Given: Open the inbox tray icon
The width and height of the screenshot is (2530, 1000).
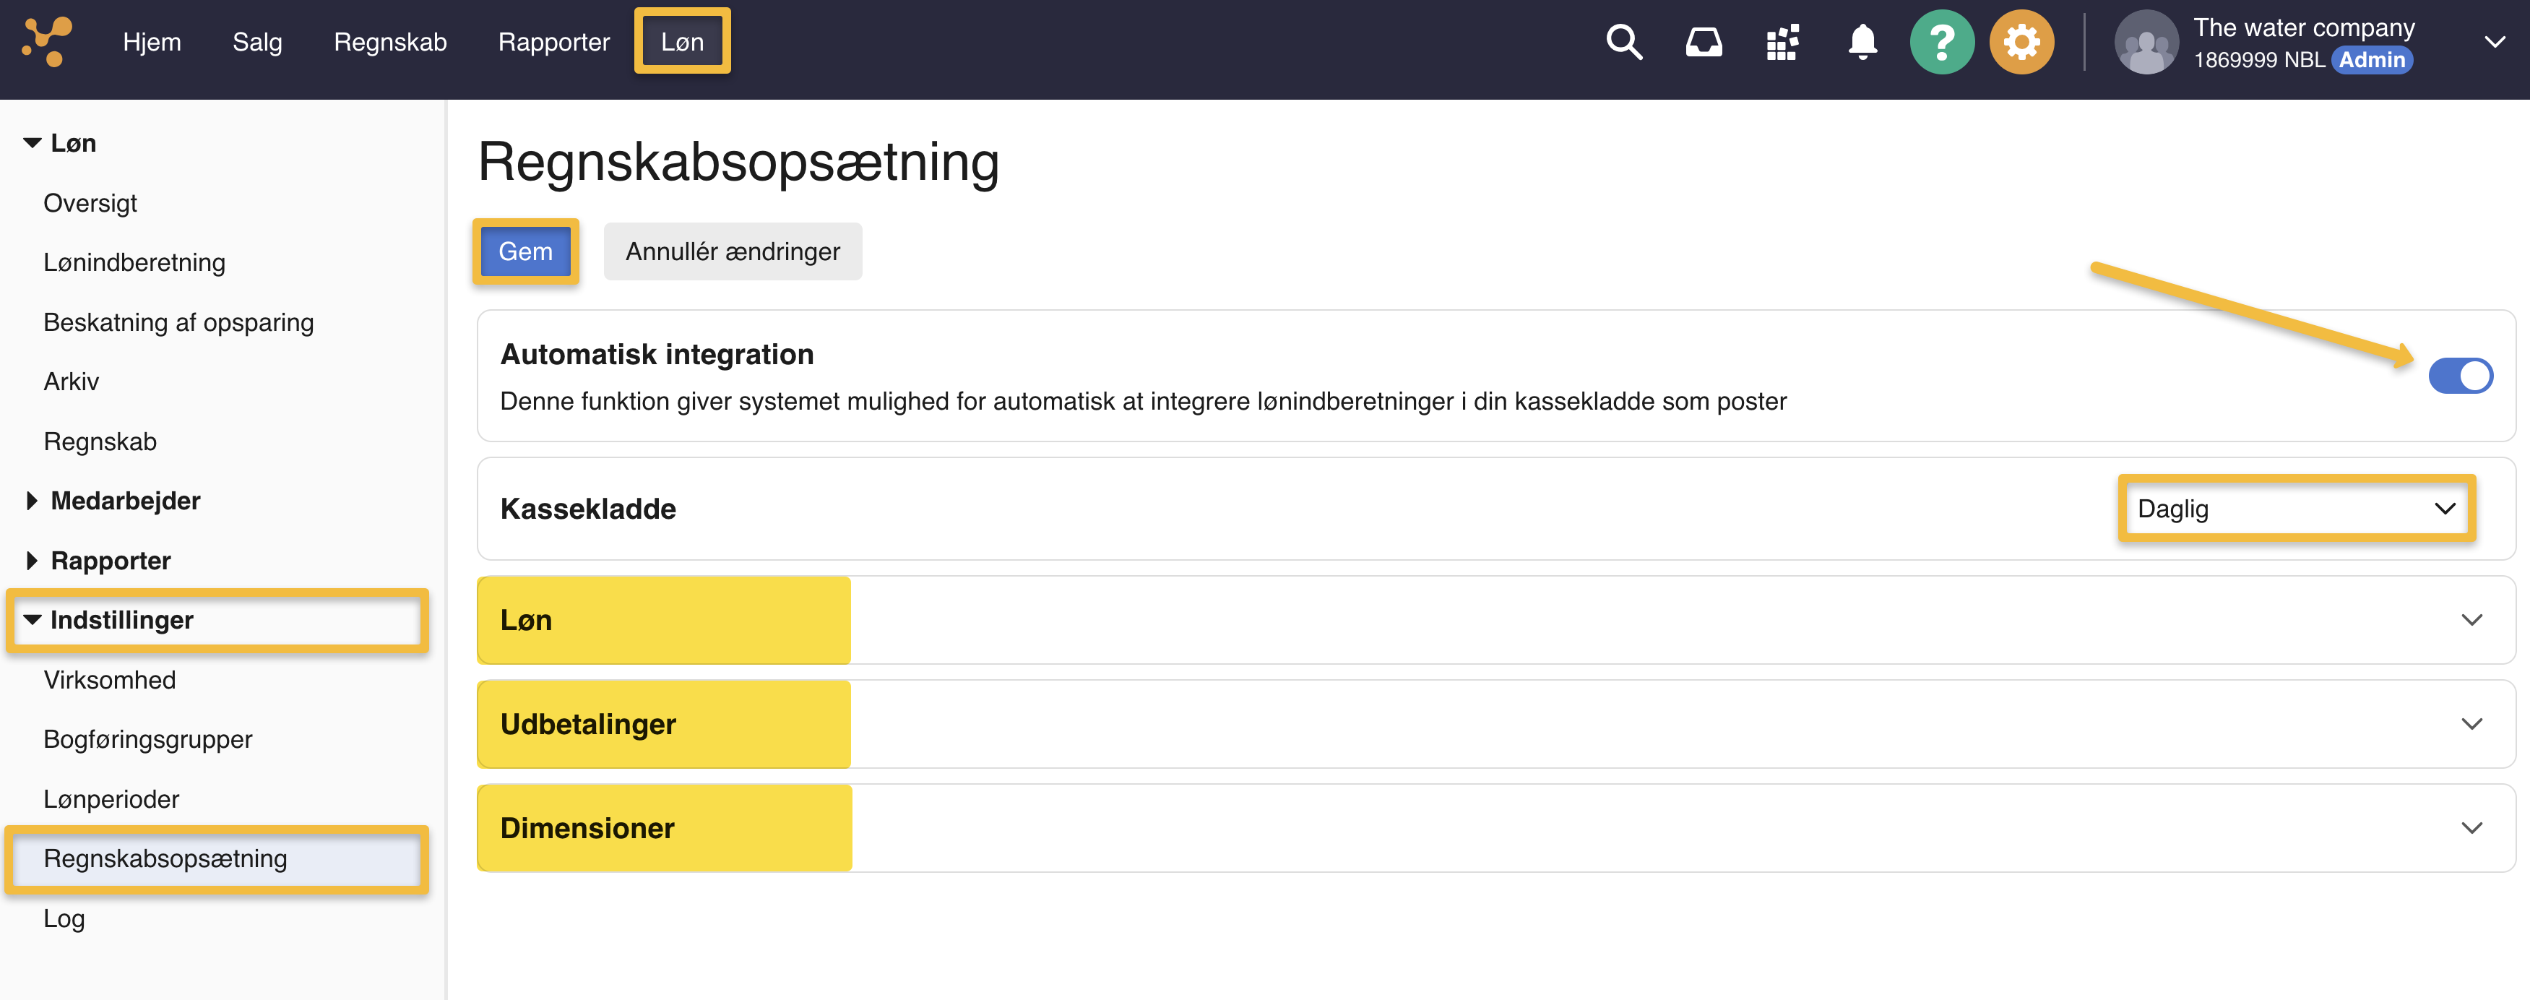Looking at the screenshot, I should [x=1704, y=42].
